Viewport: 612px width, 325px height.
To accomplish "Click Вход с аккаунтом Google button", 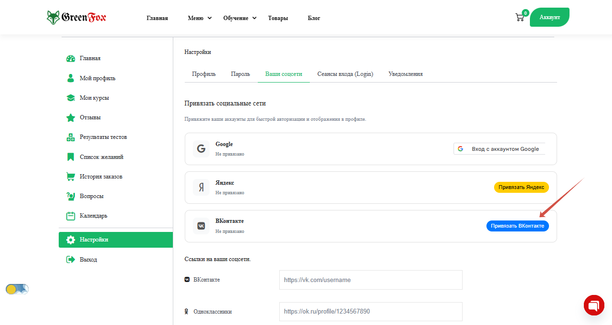I will [499, 149].
